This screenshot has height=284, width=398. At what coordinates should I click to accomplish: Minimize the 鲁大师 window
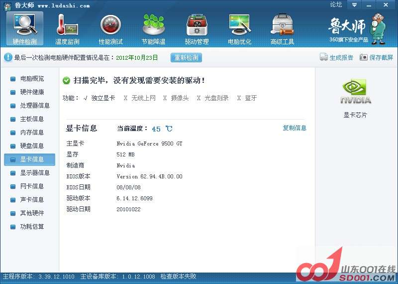tap(369, 4)
